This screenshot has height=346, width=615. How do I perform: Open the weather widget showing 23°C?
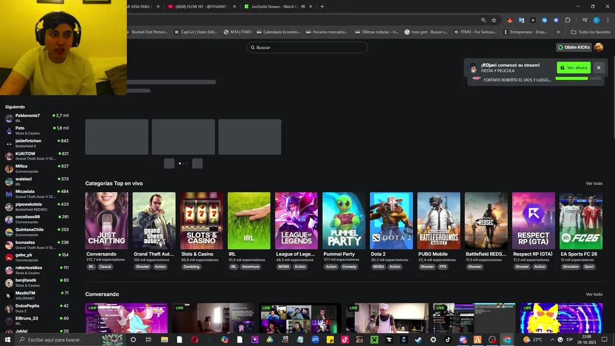click(x=533, y=339)
